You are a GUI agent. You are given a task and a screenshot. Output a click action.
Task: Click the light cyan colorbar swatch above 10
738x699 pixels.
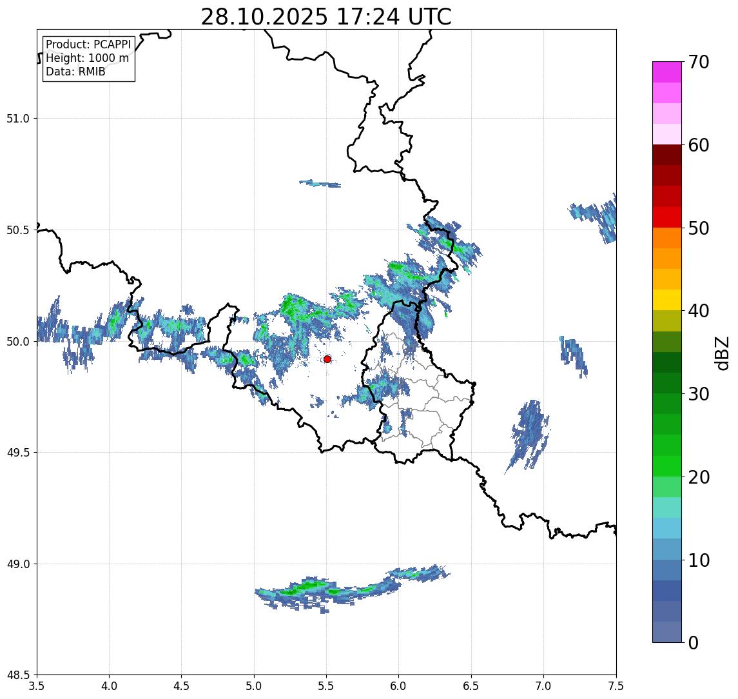click(667, 528)
